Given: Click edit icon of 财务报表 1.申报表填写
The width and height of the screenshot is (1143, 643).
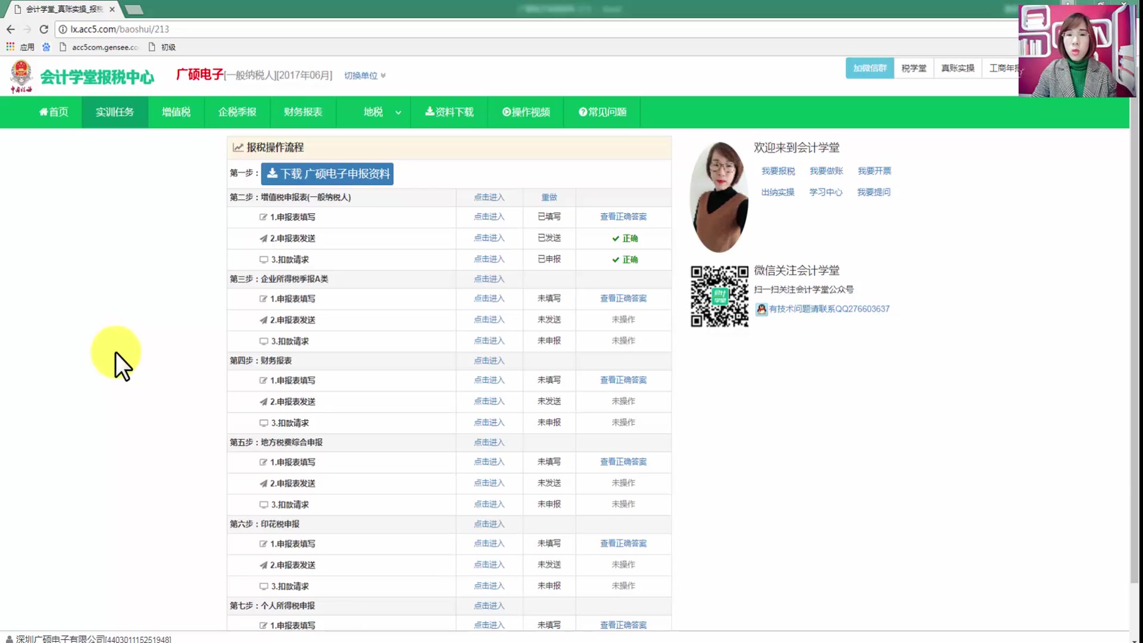Looking at the screenshot, I should 263,380.
